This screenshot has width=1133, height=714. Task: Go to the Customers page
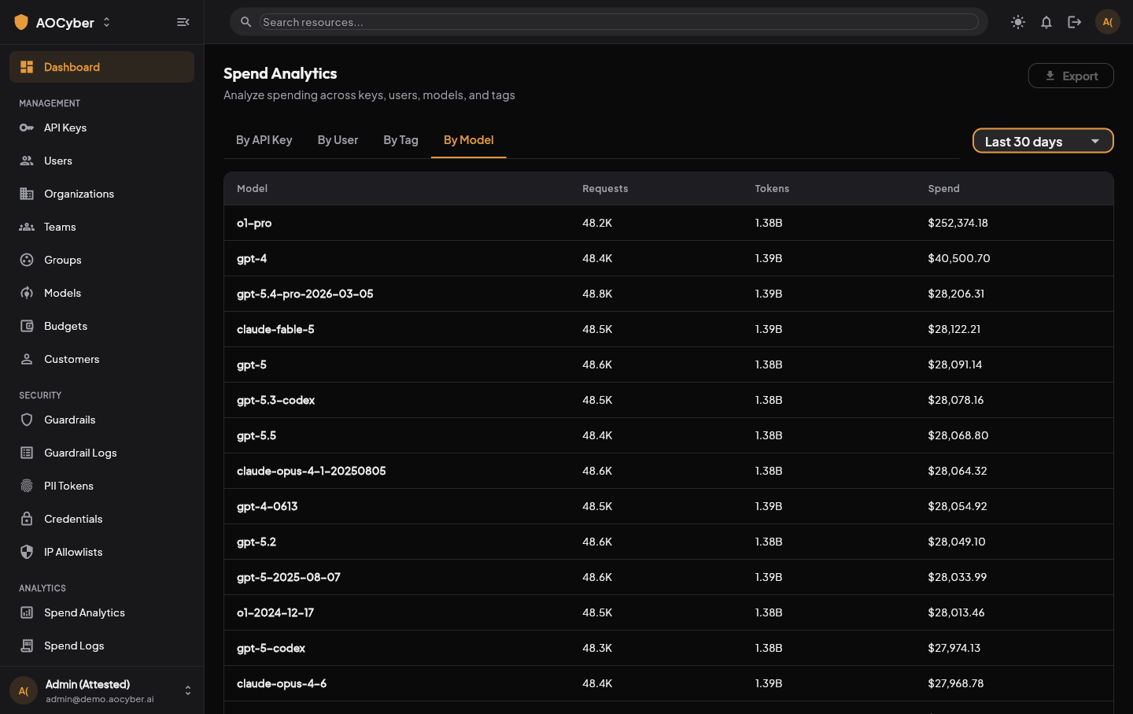(102, 359)
